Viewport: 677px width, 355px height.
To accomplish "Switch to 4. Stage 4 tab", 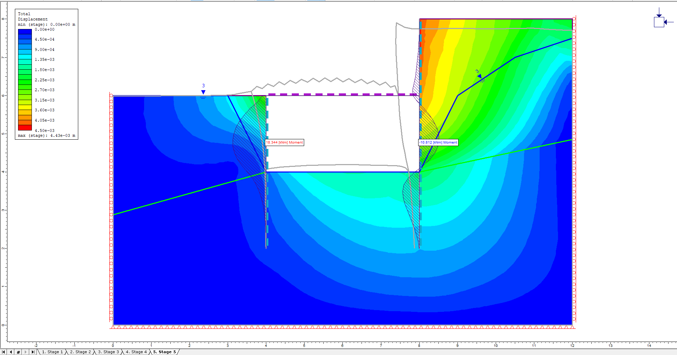I will tap(136, 352).
